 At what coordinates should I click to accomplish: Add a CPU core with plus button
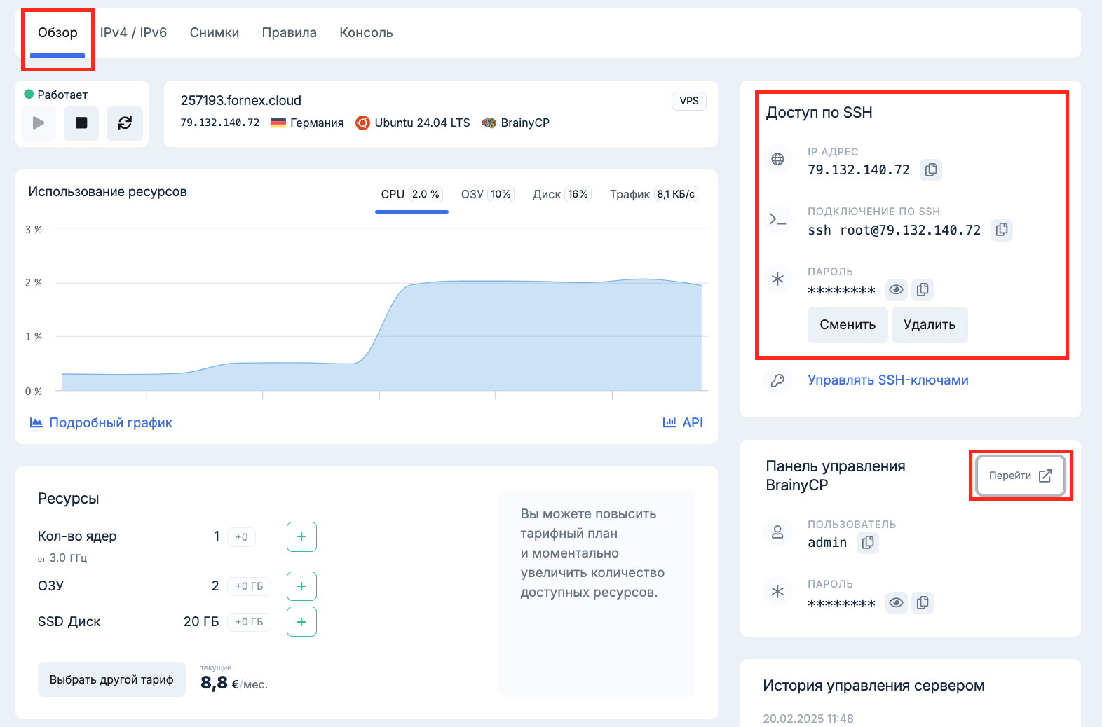pyautogui.click(x=301, y=537)
